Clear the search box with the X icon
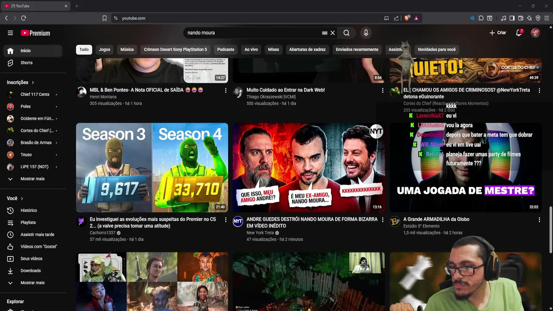 tap(333, 33)
